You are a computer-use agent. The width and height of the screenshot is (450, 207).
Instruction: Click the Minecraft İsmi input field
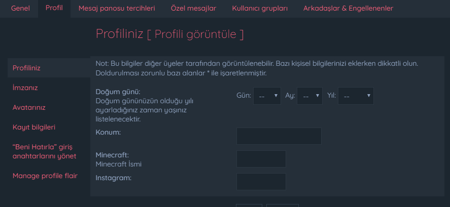tap(261, 159)
